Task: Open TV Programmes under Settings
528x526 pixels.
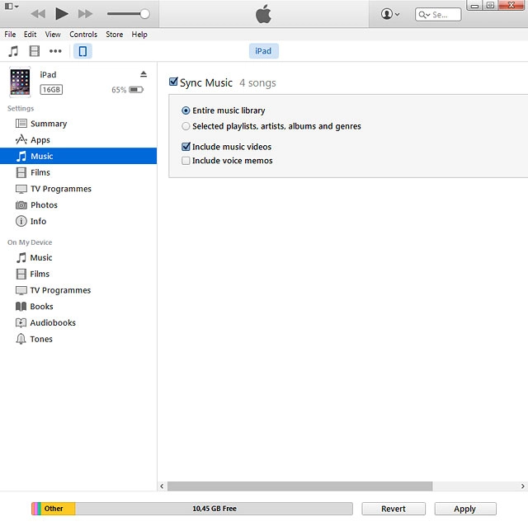Action: [78, 189]
